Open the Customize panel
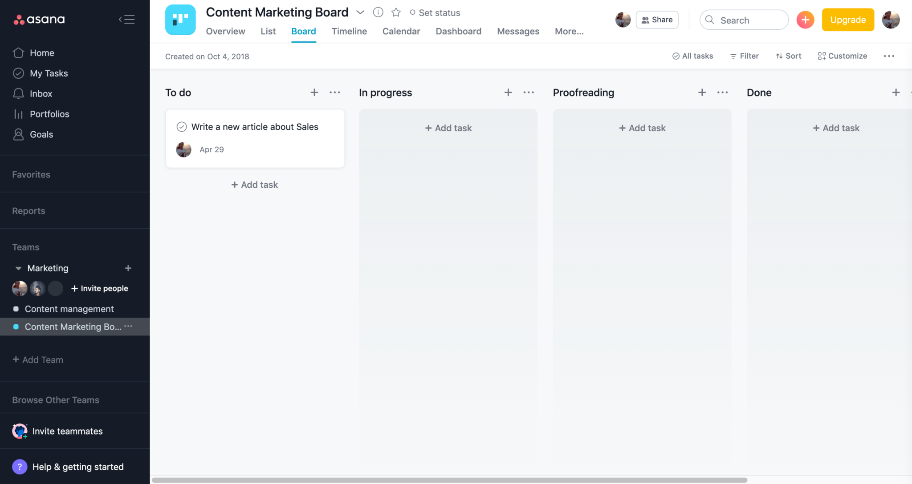 pos(843,56)
